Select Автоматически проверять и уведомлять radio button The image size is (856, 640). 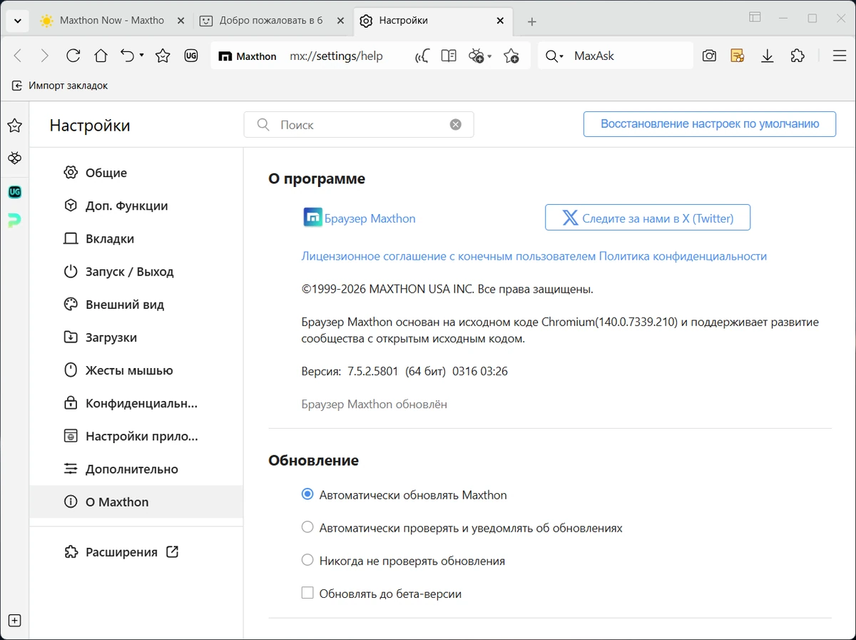point(307,527)
